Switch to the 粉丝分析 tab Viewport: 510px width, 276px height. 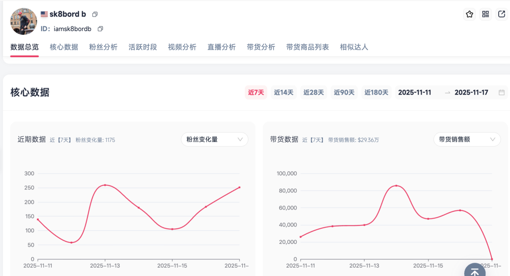point(103,47)
